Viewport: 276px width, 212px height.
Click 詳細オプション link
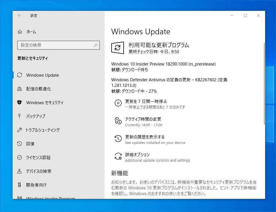(137, 154)
